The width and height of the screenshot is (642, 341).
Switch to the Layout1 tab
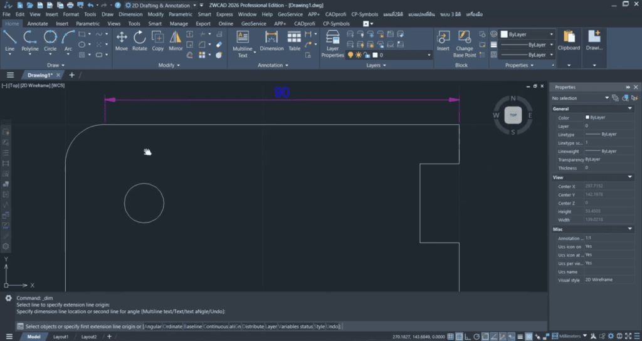point(61,337)
